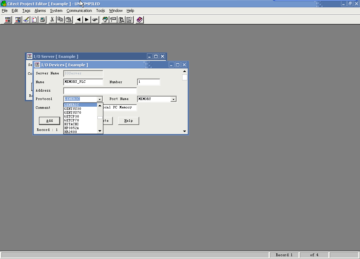Click the protocol list scrollbar thumb
Image resolution: width=360 pixels, height=259 pixels.
click(x=100, y=118)
